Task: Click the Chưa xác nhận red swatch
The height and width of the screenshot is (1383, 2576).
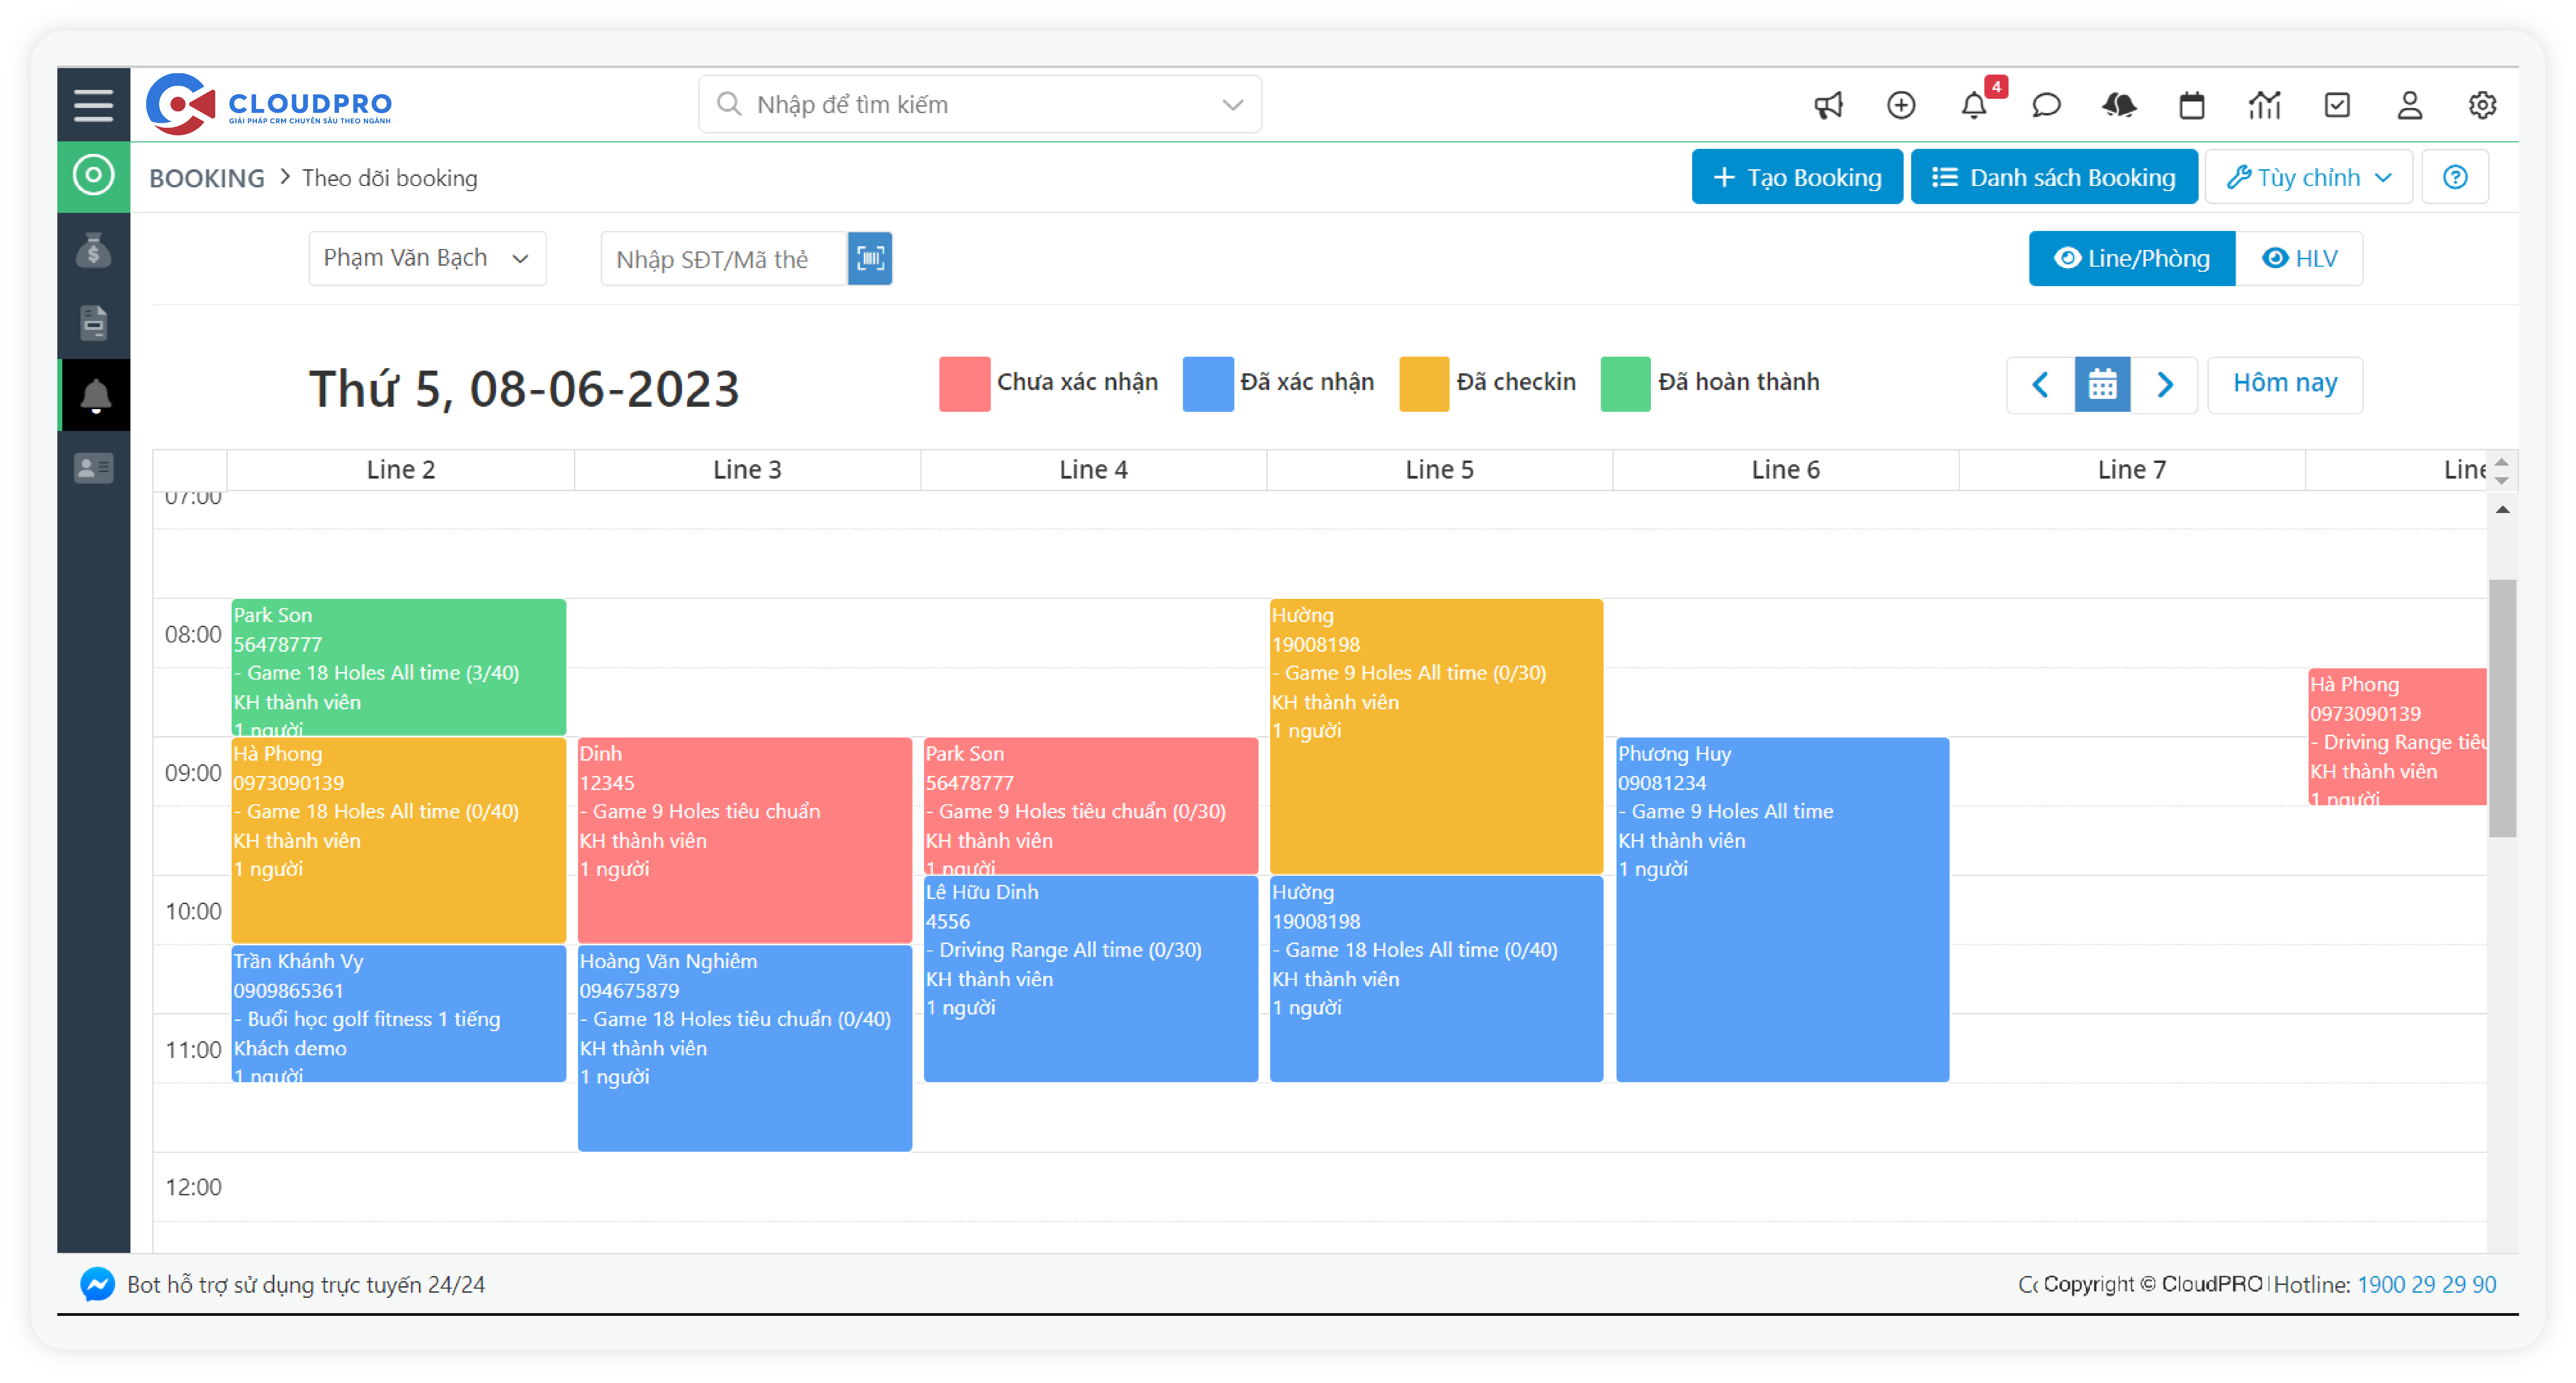Action: coord(964,384)
